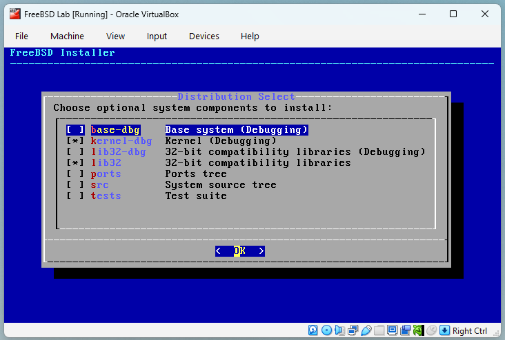Select the lib32 component label
Image resolution: width=505 pixels, height=340 pixels.
tap(106, 163)
